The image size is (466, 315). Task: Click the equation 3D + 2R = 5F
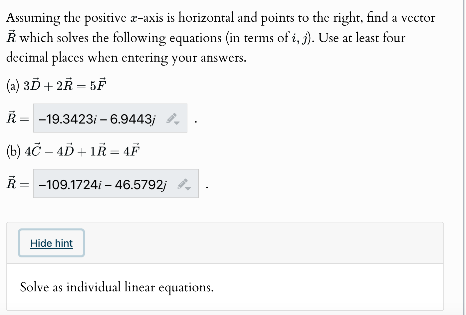(x=65, y=86)
